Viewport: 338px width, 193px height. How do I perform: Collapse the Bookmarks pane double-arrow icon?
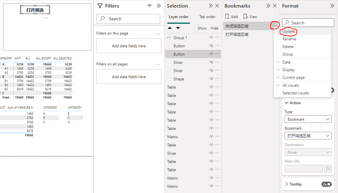coord(268,6)
